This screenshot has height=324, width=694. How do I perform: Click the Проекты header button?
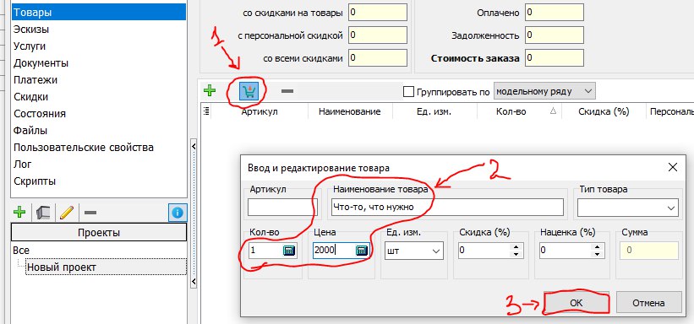(x=99, y=233)
